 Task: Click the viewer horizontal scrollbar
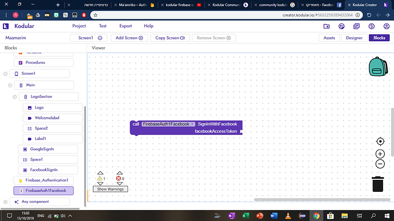pos(322,200)
